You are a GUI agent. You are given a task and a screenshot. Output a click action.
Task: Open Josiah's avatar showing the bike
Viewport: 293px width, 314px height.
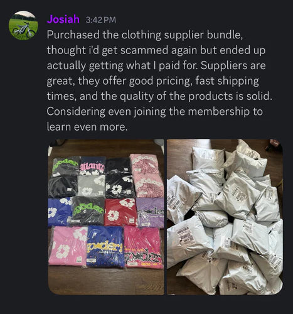coord(23,25)
